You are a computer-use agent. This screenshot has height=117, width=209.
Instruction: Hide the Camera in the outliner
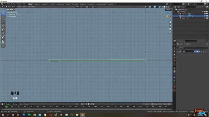(205, 14)
